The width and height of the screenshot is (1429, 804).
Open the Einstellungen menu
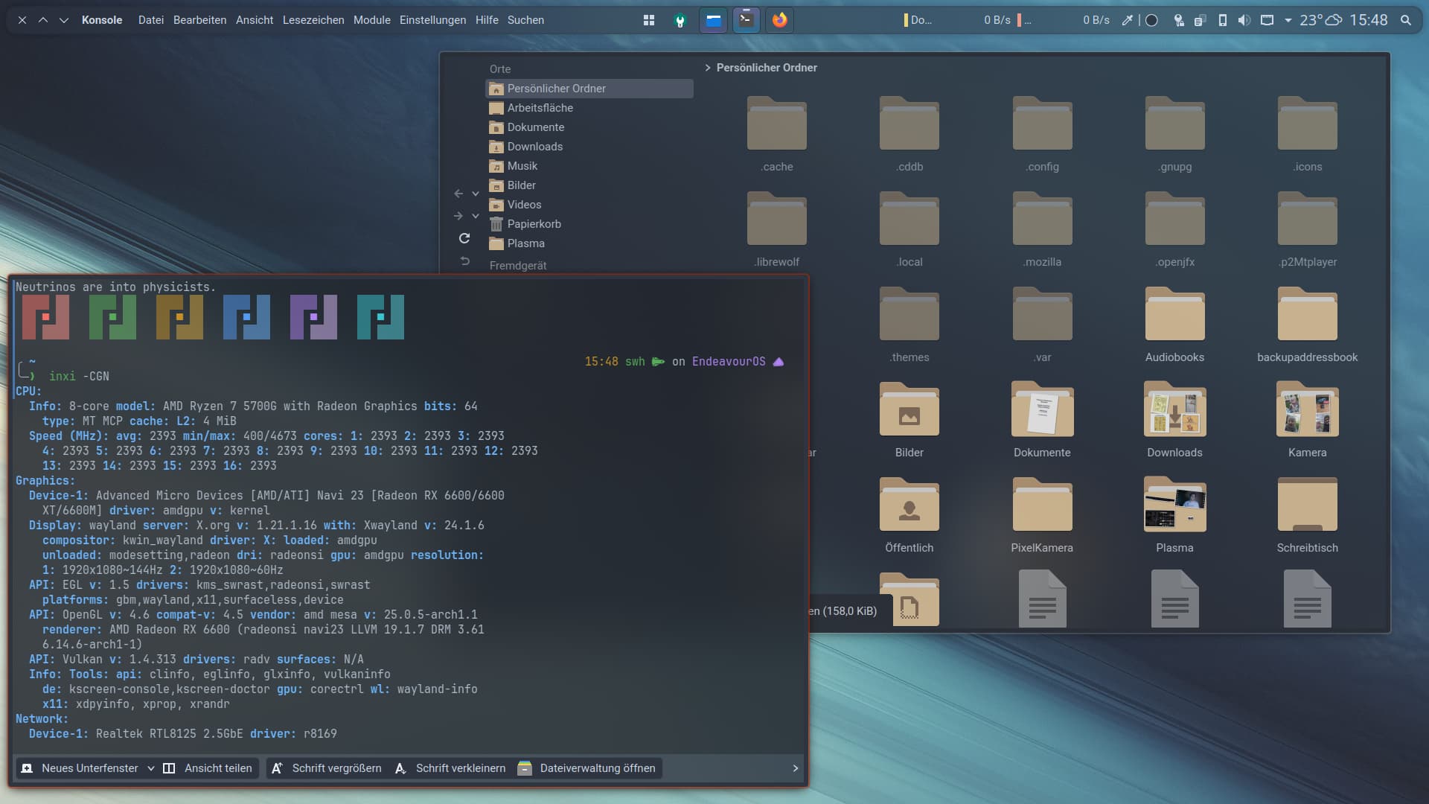click(x=432, y=20)
